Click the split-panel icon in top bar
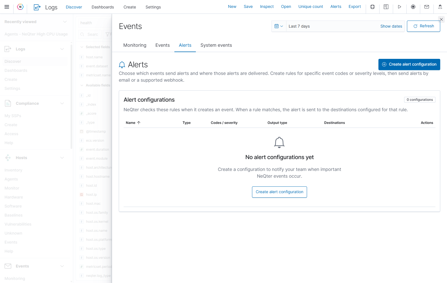The width and height of the screenshot is (447, 283). (x=386, y=7)
